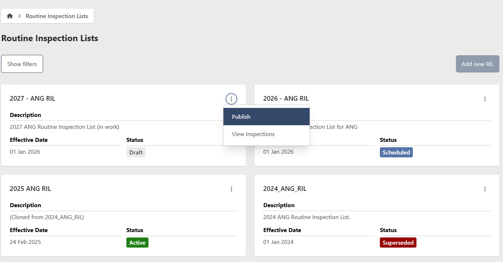This screenshot has height=262, width=503.
Task: Go to Routine Inspection Lists breadcrumb link
Action: point(57,16)
